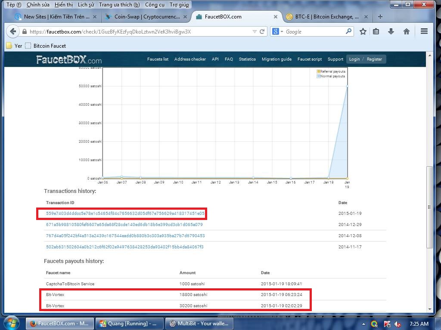
Task: Open the Yer bookmark folder
Action: pyautogui.click(x=14, y=46)
